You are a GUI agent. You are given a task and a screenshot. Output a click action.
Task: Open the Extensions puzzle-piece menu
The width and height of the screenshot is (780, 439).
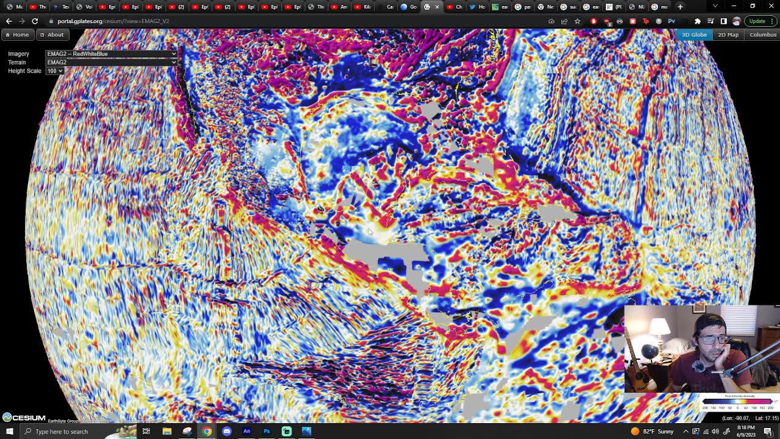click(698, 21)
